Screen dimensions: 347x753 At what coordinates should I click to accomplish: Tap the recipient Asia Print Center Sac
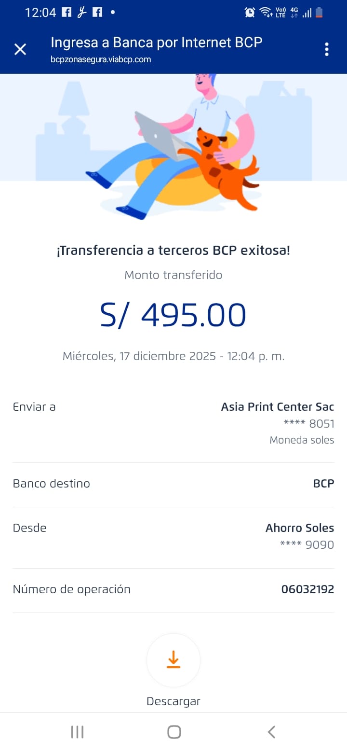point(277,407)
